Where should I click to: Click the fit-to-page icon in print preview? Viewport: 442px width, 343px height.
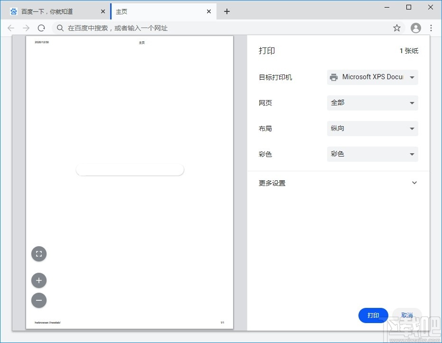(38, 254)
